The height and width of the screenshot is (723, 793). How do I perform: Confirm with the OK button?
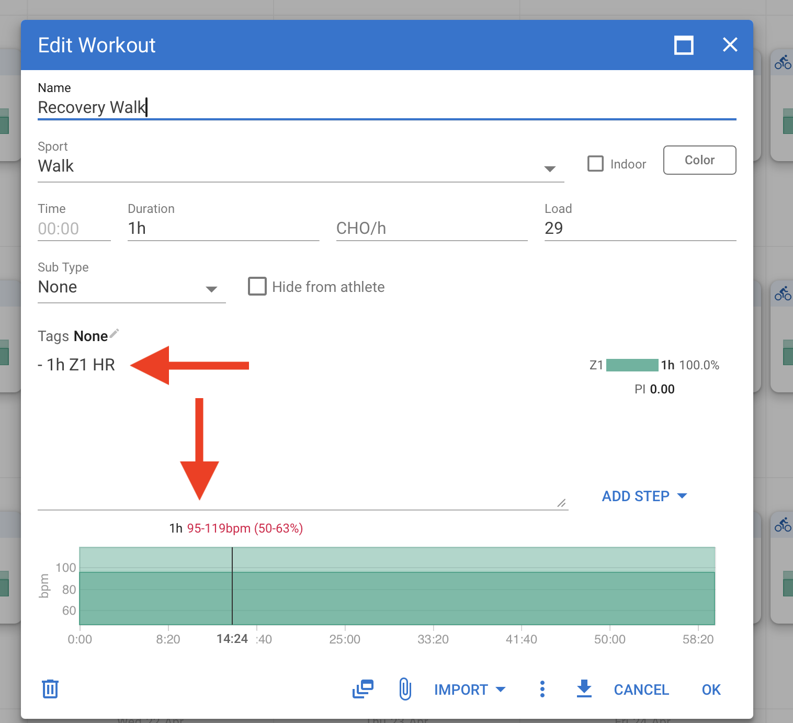coord(711,690)
